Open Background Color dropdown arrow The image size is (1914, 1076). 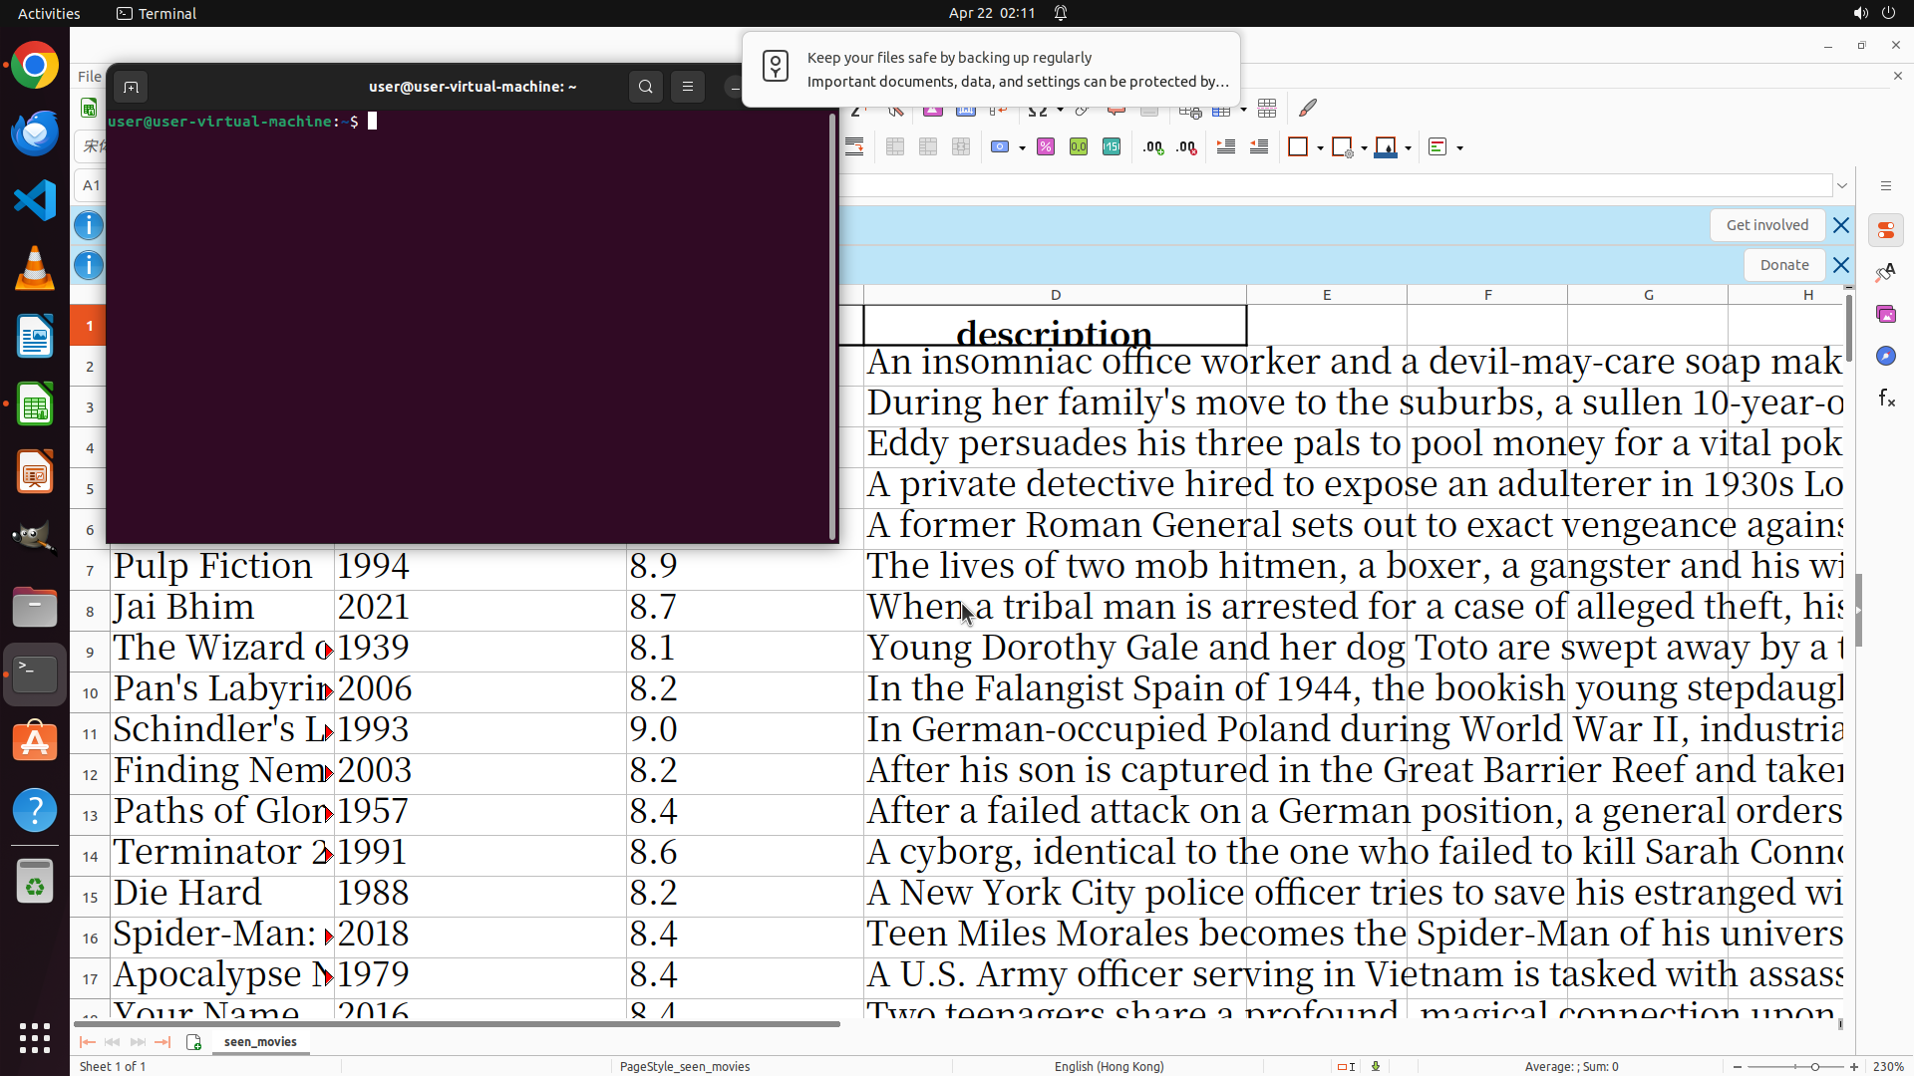coord(1408,147)
